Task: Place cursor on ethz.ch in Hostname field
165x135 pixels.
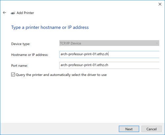Action: (103, 54)
